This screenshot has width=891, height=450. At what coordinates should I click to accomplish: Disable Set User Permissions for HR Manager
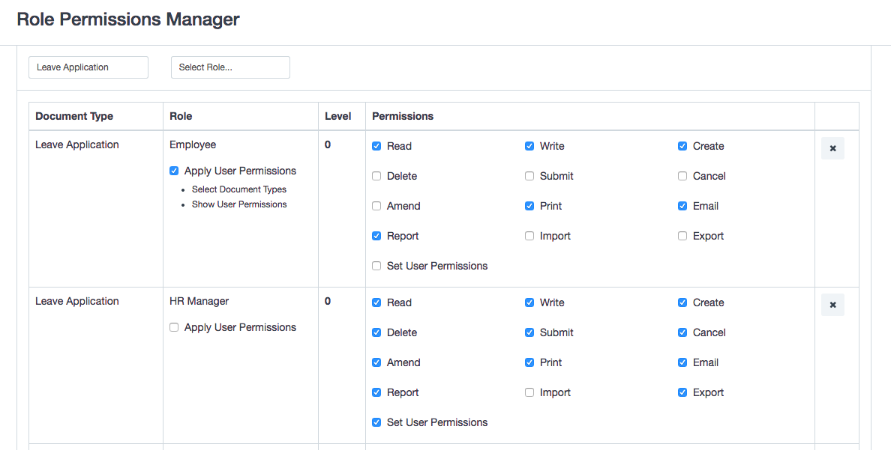coord(376,422)
